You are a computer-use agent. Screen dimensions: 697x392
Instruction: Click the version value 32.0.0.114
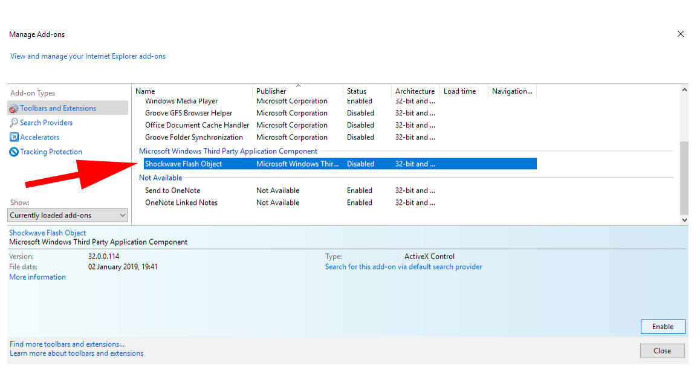point(103,257)
